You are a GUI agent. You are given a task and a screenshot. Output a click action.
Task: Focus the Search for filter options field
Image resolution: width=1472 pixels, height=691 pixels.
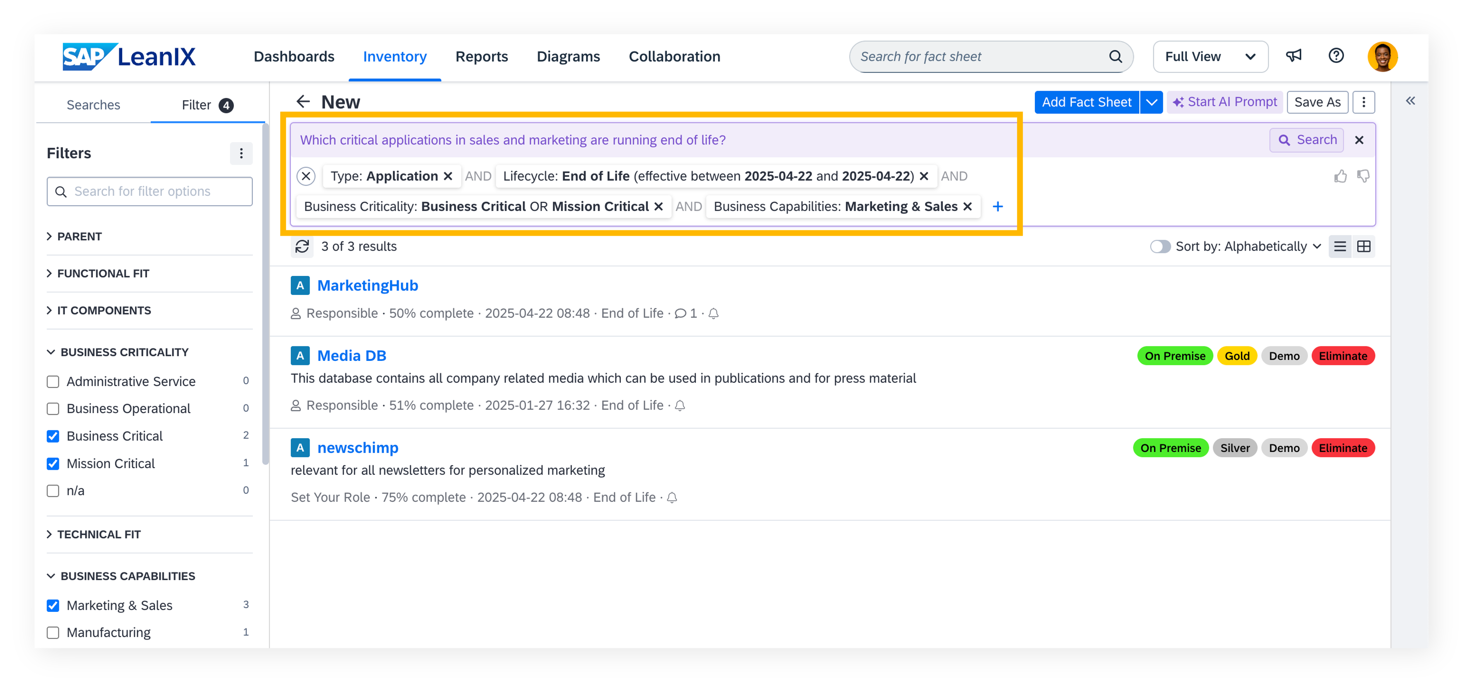click(x=149, y=191)
